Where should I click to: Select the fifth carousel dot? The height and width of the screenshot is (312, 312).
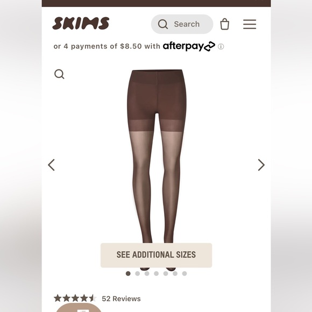coord(166,274)
